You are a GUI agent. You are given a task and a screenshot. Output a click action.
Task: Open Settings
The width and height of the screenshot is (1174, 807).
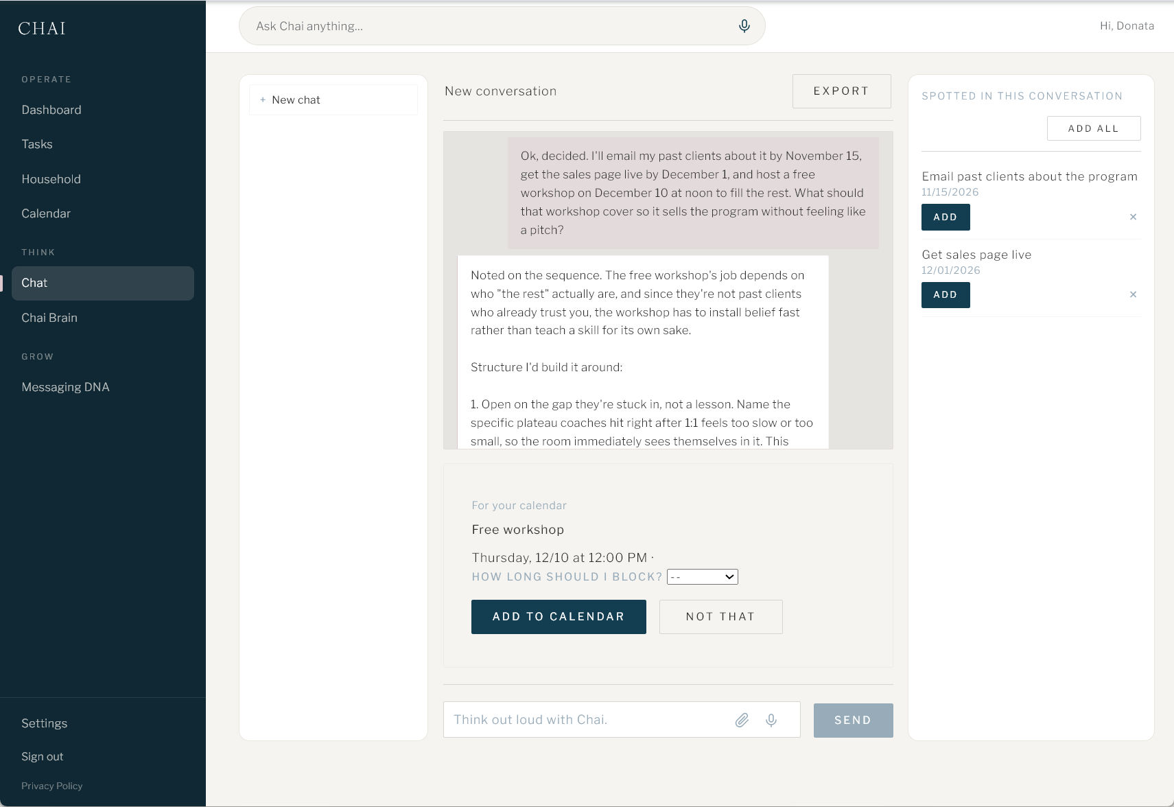tap(44, 723)
